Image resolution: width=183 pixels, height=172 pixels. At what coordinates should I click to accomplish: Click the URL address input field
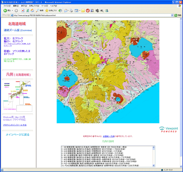(x=92, y=15)
